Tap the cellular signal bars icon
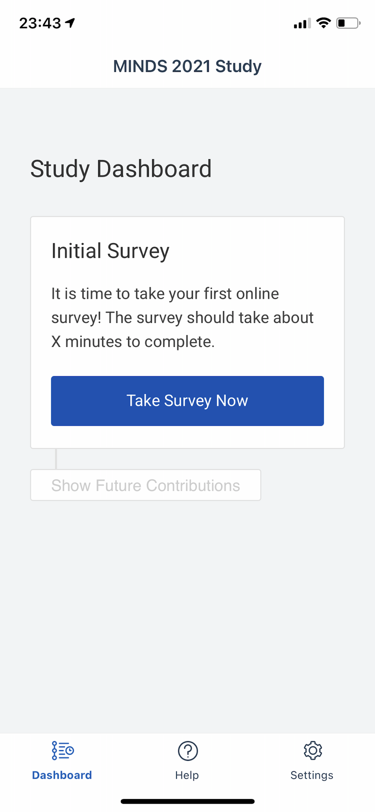 [302, 24]
